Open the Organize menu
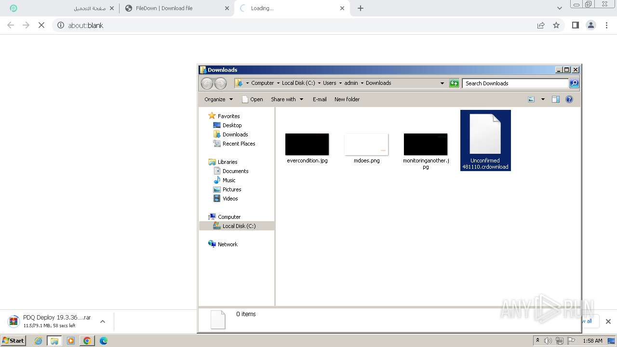Viewport: 617px width, 347px height. tap(218, 99)
